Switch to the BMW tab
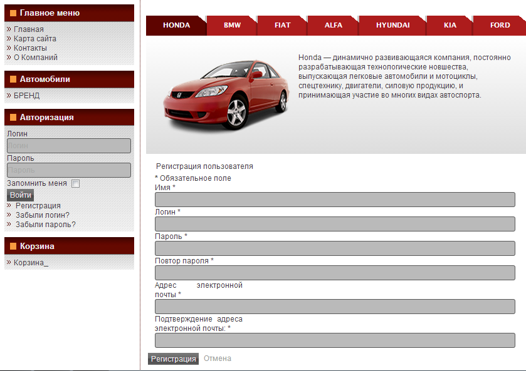 (x=232, y=25)
